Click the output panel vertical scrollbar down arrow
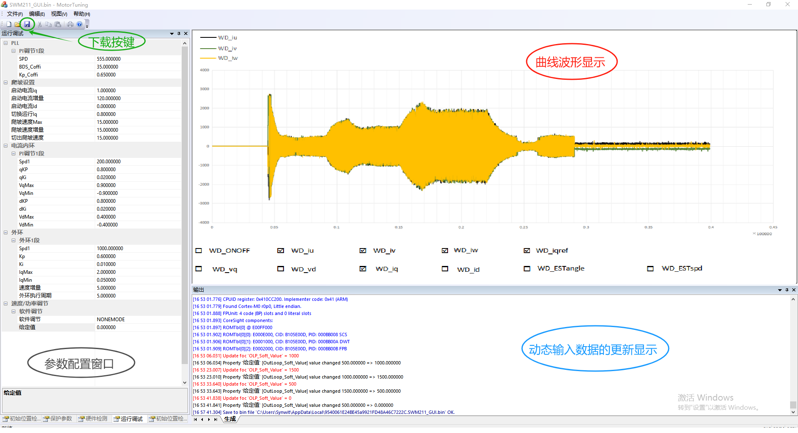 (x=793, y=412)
